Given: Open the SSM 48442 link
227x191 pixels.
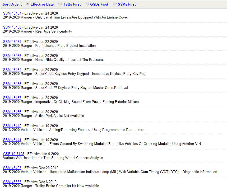Looking at the screenshot, I should (x=12, y=126).
